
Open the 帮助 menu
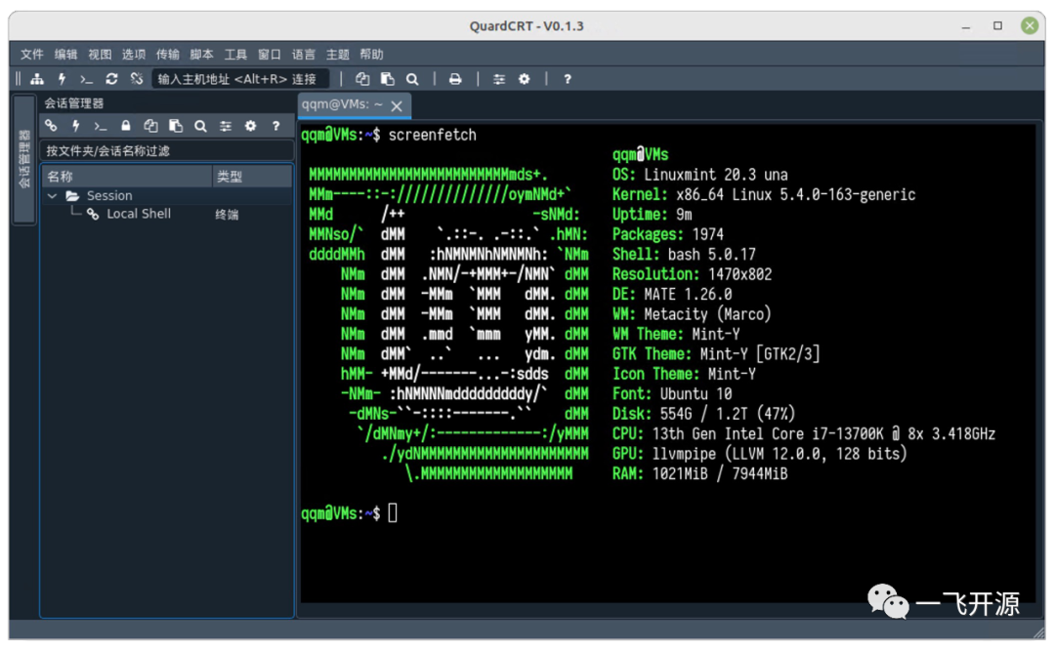(x=371, y=55)
